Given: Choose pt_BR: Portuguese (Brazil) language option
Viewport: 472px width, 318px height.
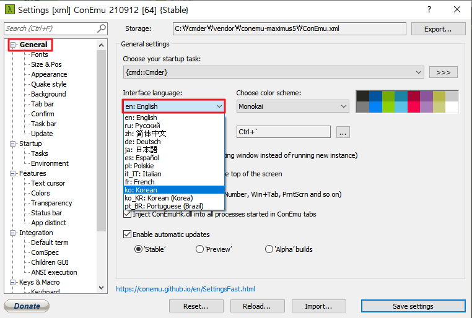Looking at the screenshot, I should pyautogui.click(x=174, y=206).
